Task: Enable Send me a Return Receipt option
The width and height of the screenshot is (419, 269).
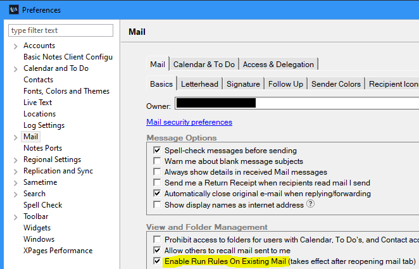Action: click(x=157, y=183)
